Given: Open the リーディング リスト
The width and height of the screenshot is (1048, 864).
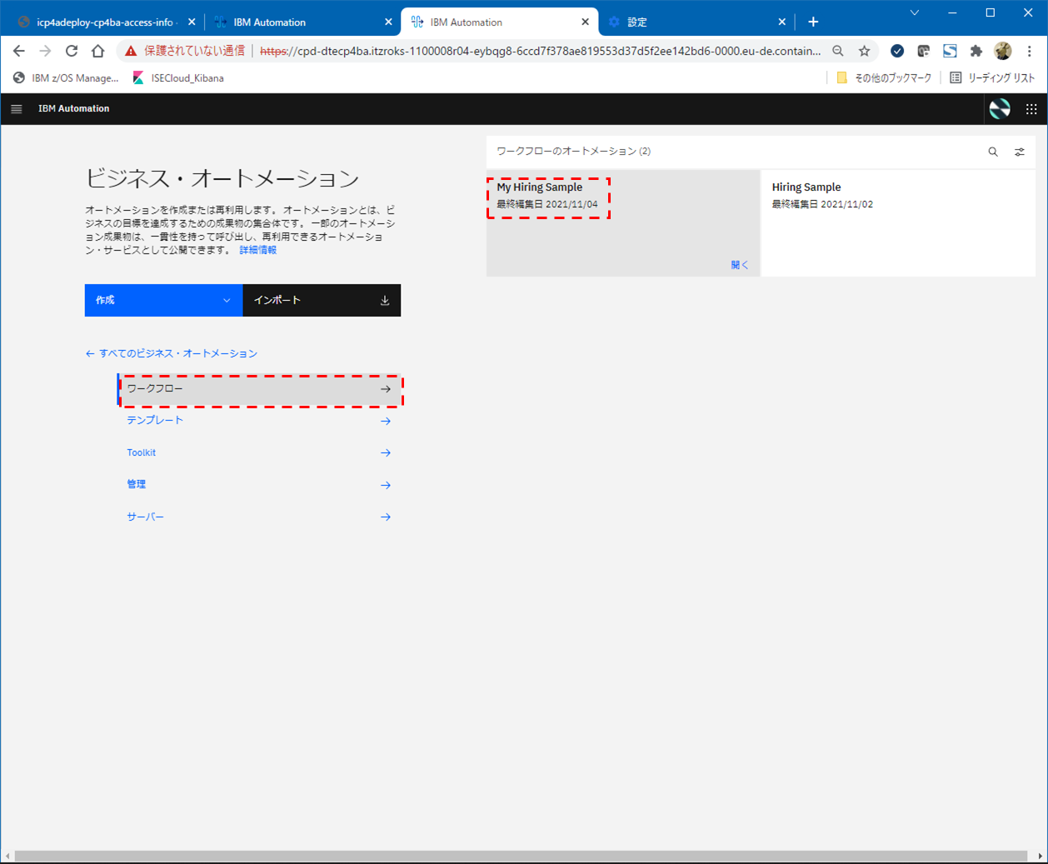Looking at the screenshot, I should pyautogui.click(x=992, y=77).
